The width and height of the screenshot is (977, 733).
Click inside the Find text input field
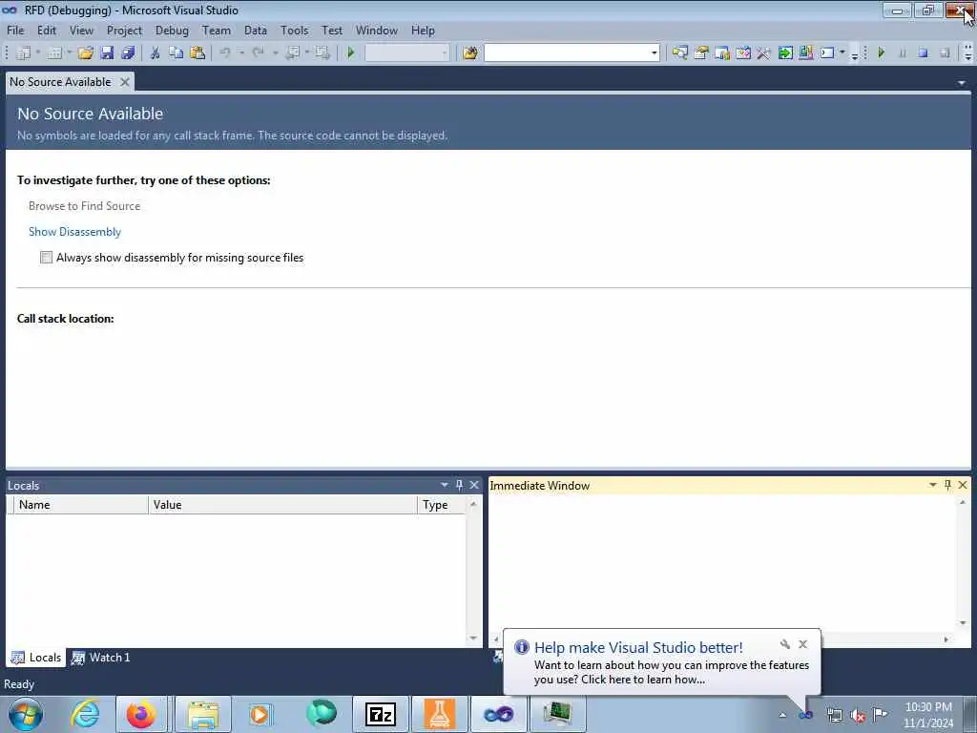tap(567, 53)
